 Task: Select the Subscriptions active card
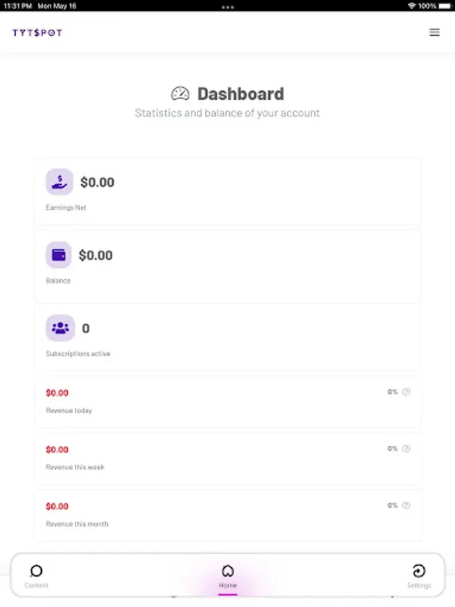(x=228, y=337)
